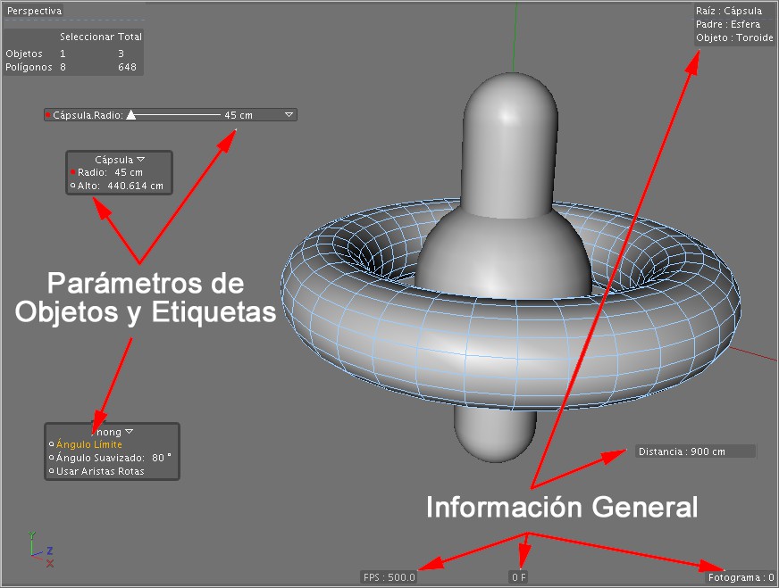Toggle the Usar Aristas Rotas circle

pos(52,471)
